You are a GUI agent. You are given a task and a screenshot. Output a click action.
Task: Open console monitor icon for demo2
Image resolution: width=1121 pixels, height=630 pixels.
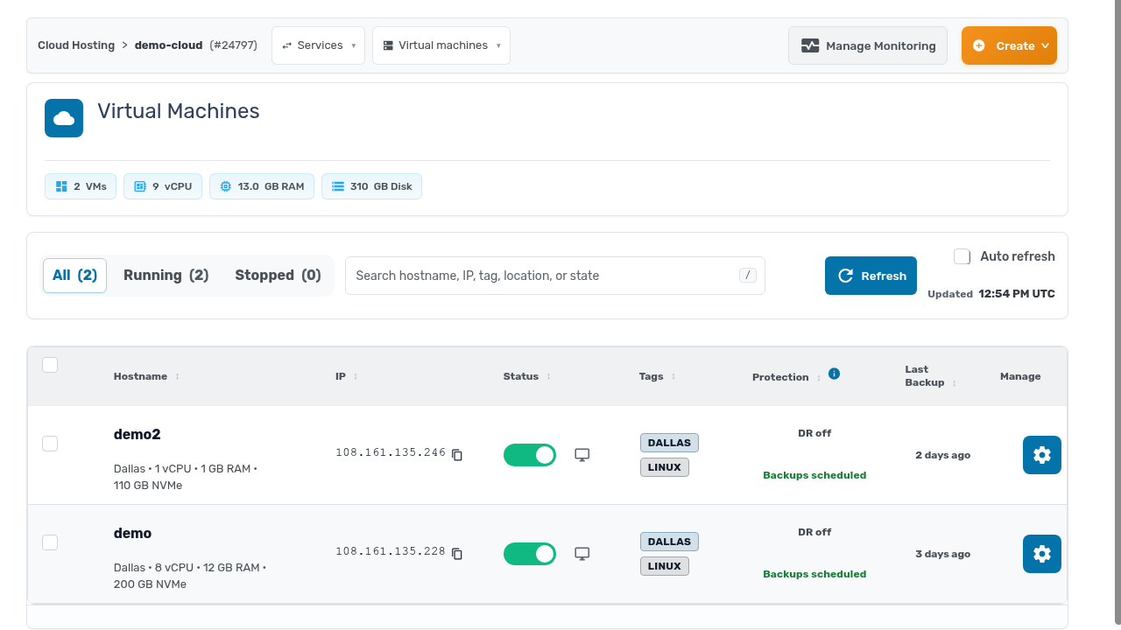tap(582, 455)
